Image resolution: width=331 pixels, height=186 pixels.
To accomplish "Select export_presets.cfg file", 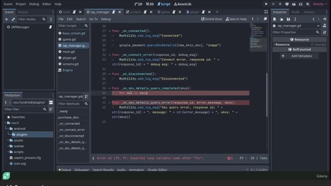I will point(27,158).
